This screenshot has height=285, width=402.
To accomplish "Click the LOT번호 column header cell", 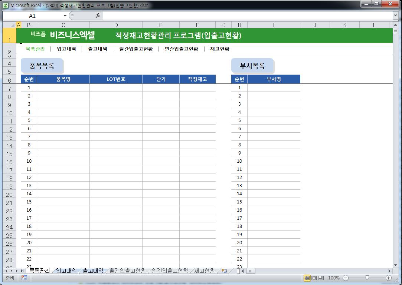I will point(116,79).
